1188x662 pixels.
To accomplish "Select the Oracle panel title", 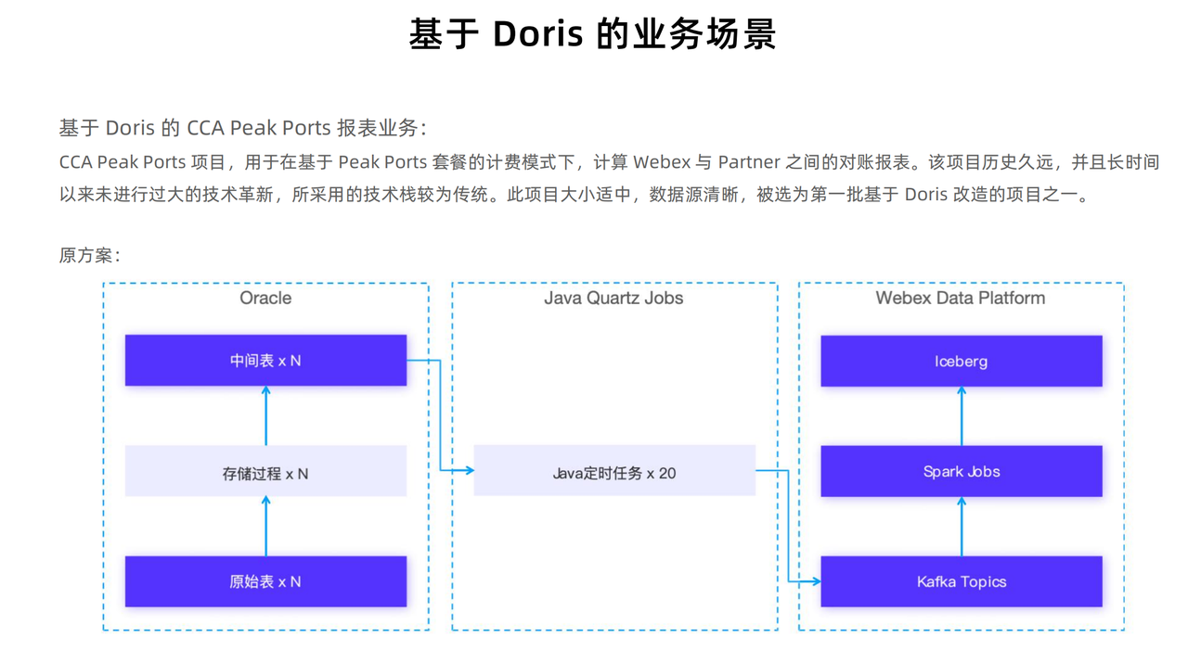I will 265,298.
